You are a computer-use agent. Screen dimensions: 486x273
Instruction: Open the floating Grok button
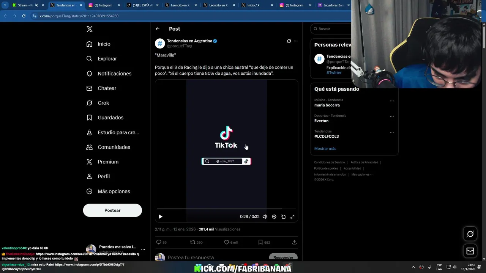coord(470,234)
